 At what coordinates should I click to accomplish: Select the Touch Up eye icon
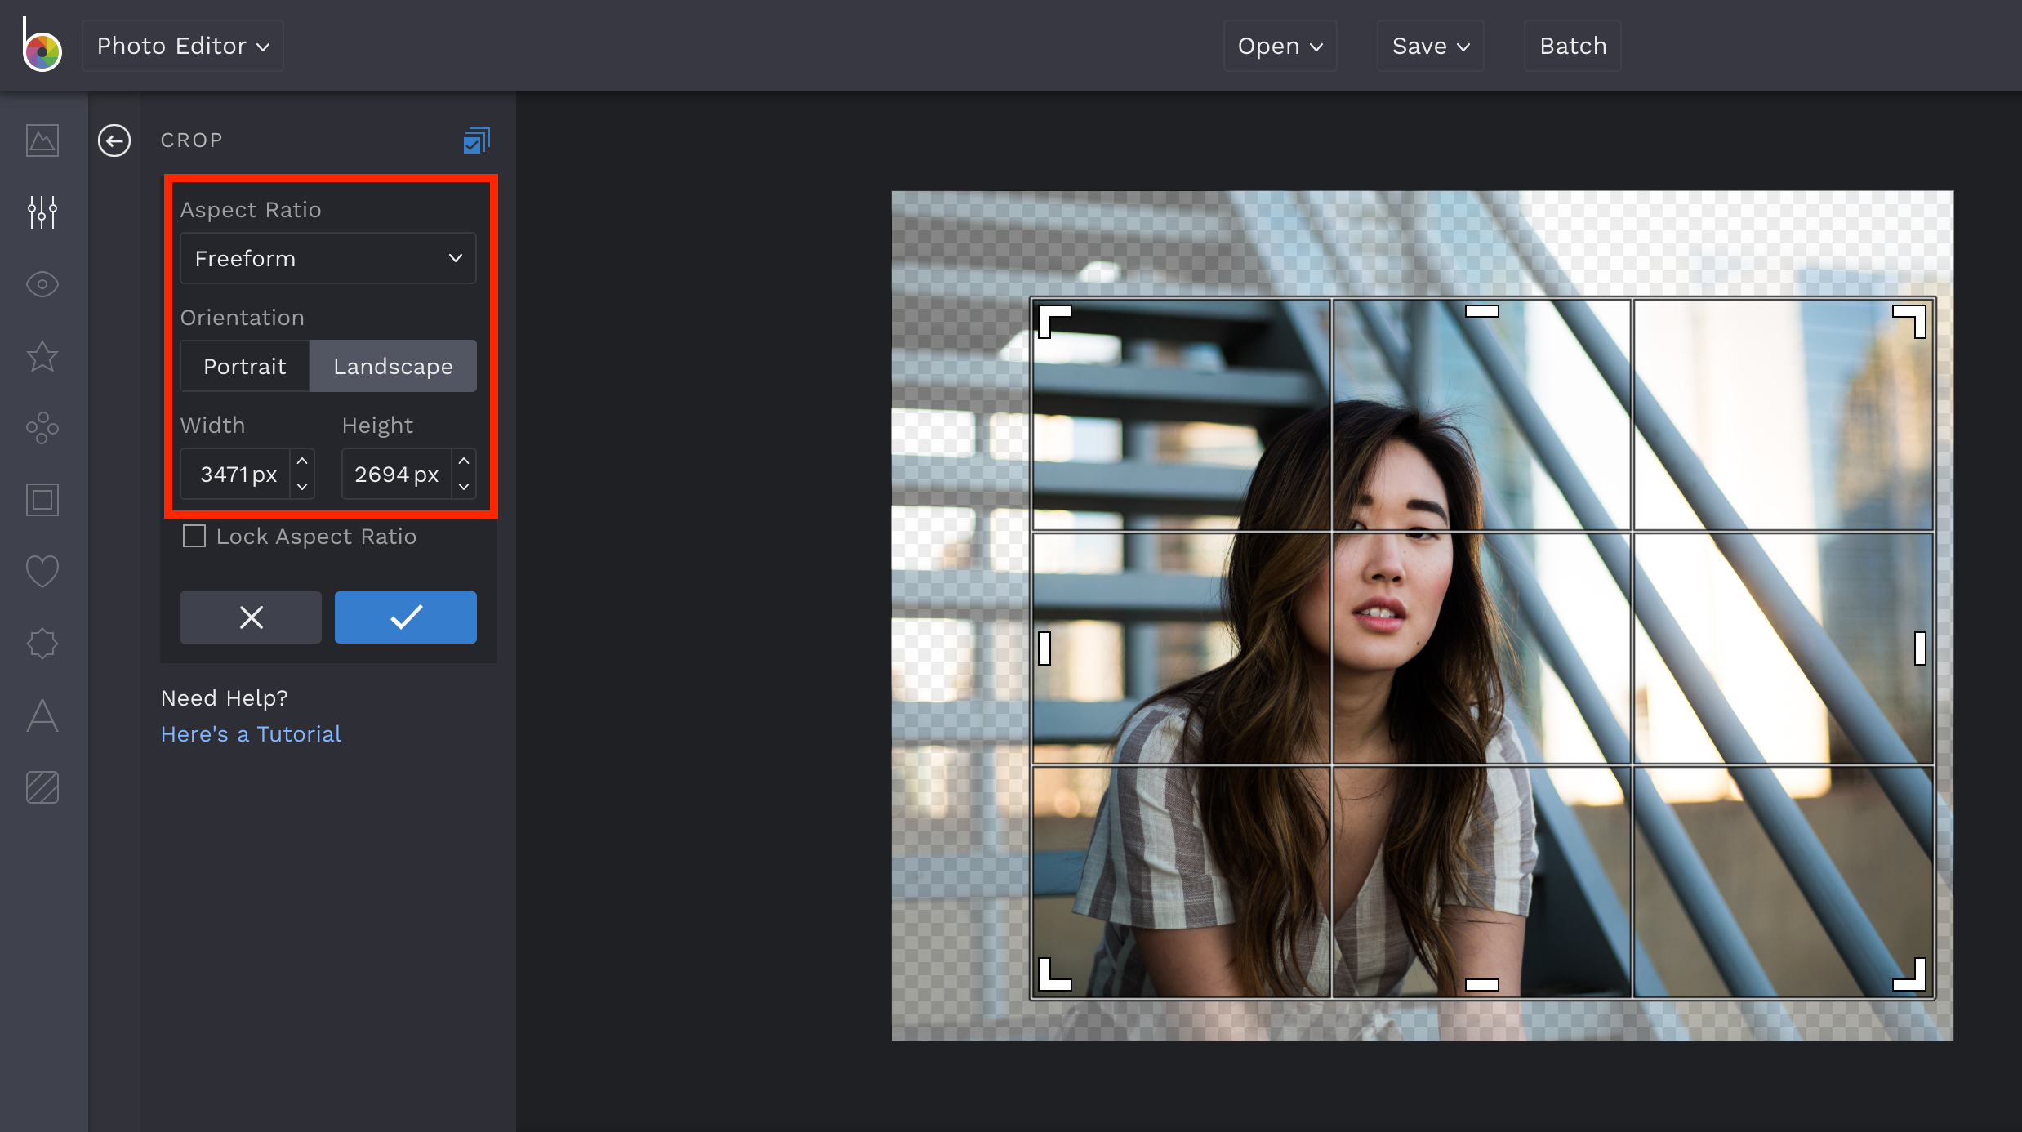point(42,284)
